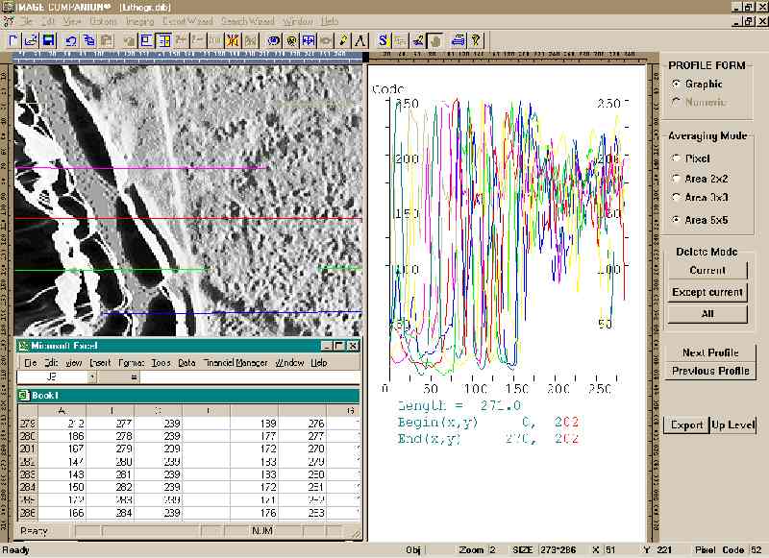Select the Pixel averaging mode
Viewport: 769px width, 558px height.
point(676,158)
